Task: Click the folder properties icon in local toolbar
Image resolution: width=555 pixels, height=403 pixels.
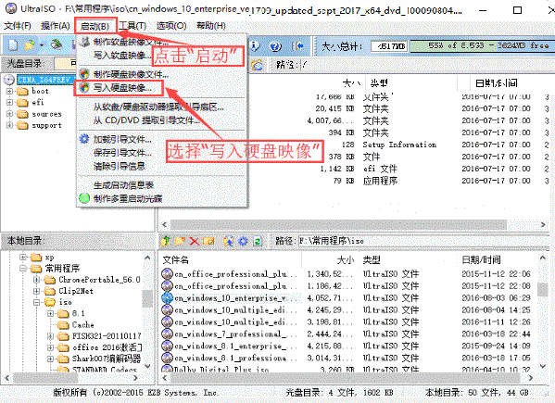Action: coord(208,241)
